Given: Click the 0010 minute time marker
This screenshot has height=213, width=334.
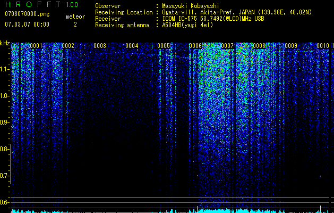Looking at the screenshot, I should [323, 46].
